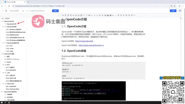Click the blue save button
Screen dimensions: 185x104
pos(55,11)
